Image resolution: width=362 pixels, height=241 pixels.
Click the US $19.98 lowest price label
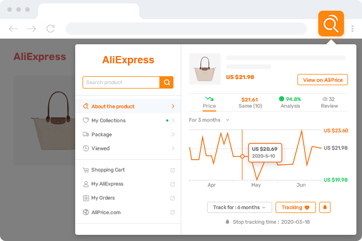(x=336, y=180)
